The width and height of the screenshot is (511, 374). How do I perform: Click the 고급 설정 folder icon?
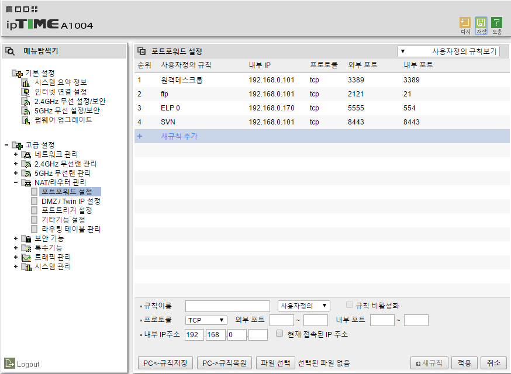pos(18,145)
